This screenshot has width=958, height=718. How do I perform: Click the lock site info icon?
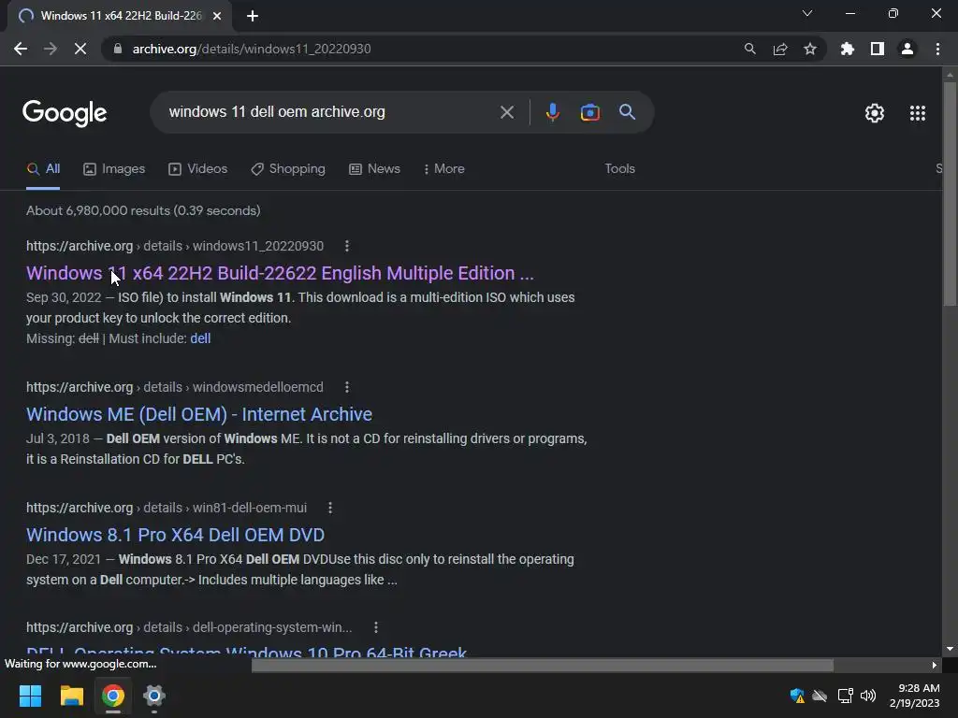click(118, 49)
